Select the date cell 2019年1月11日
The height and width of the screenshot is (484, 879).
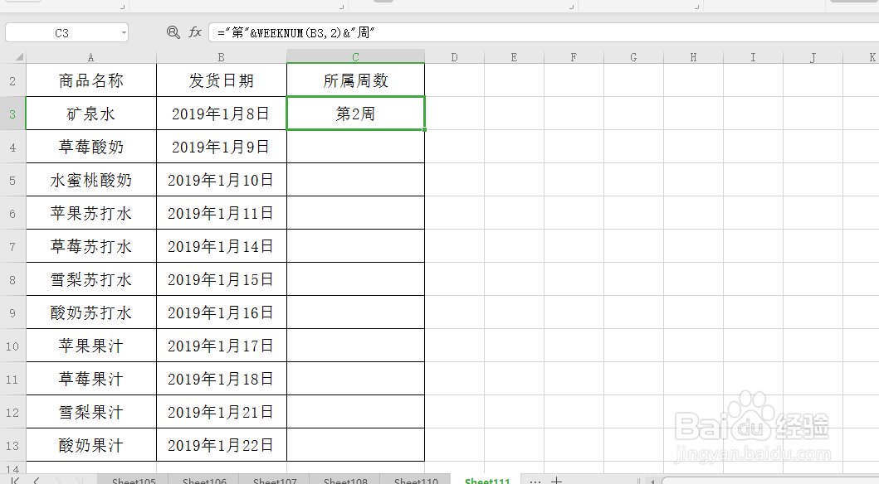(222, 213)
